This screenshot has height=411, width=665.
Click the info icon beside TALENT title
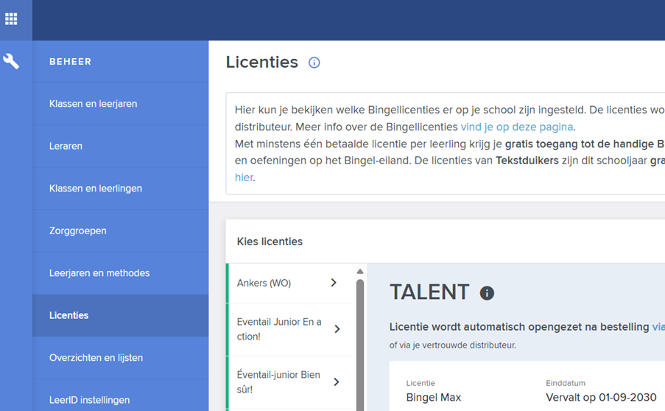[x=487, y=293]
